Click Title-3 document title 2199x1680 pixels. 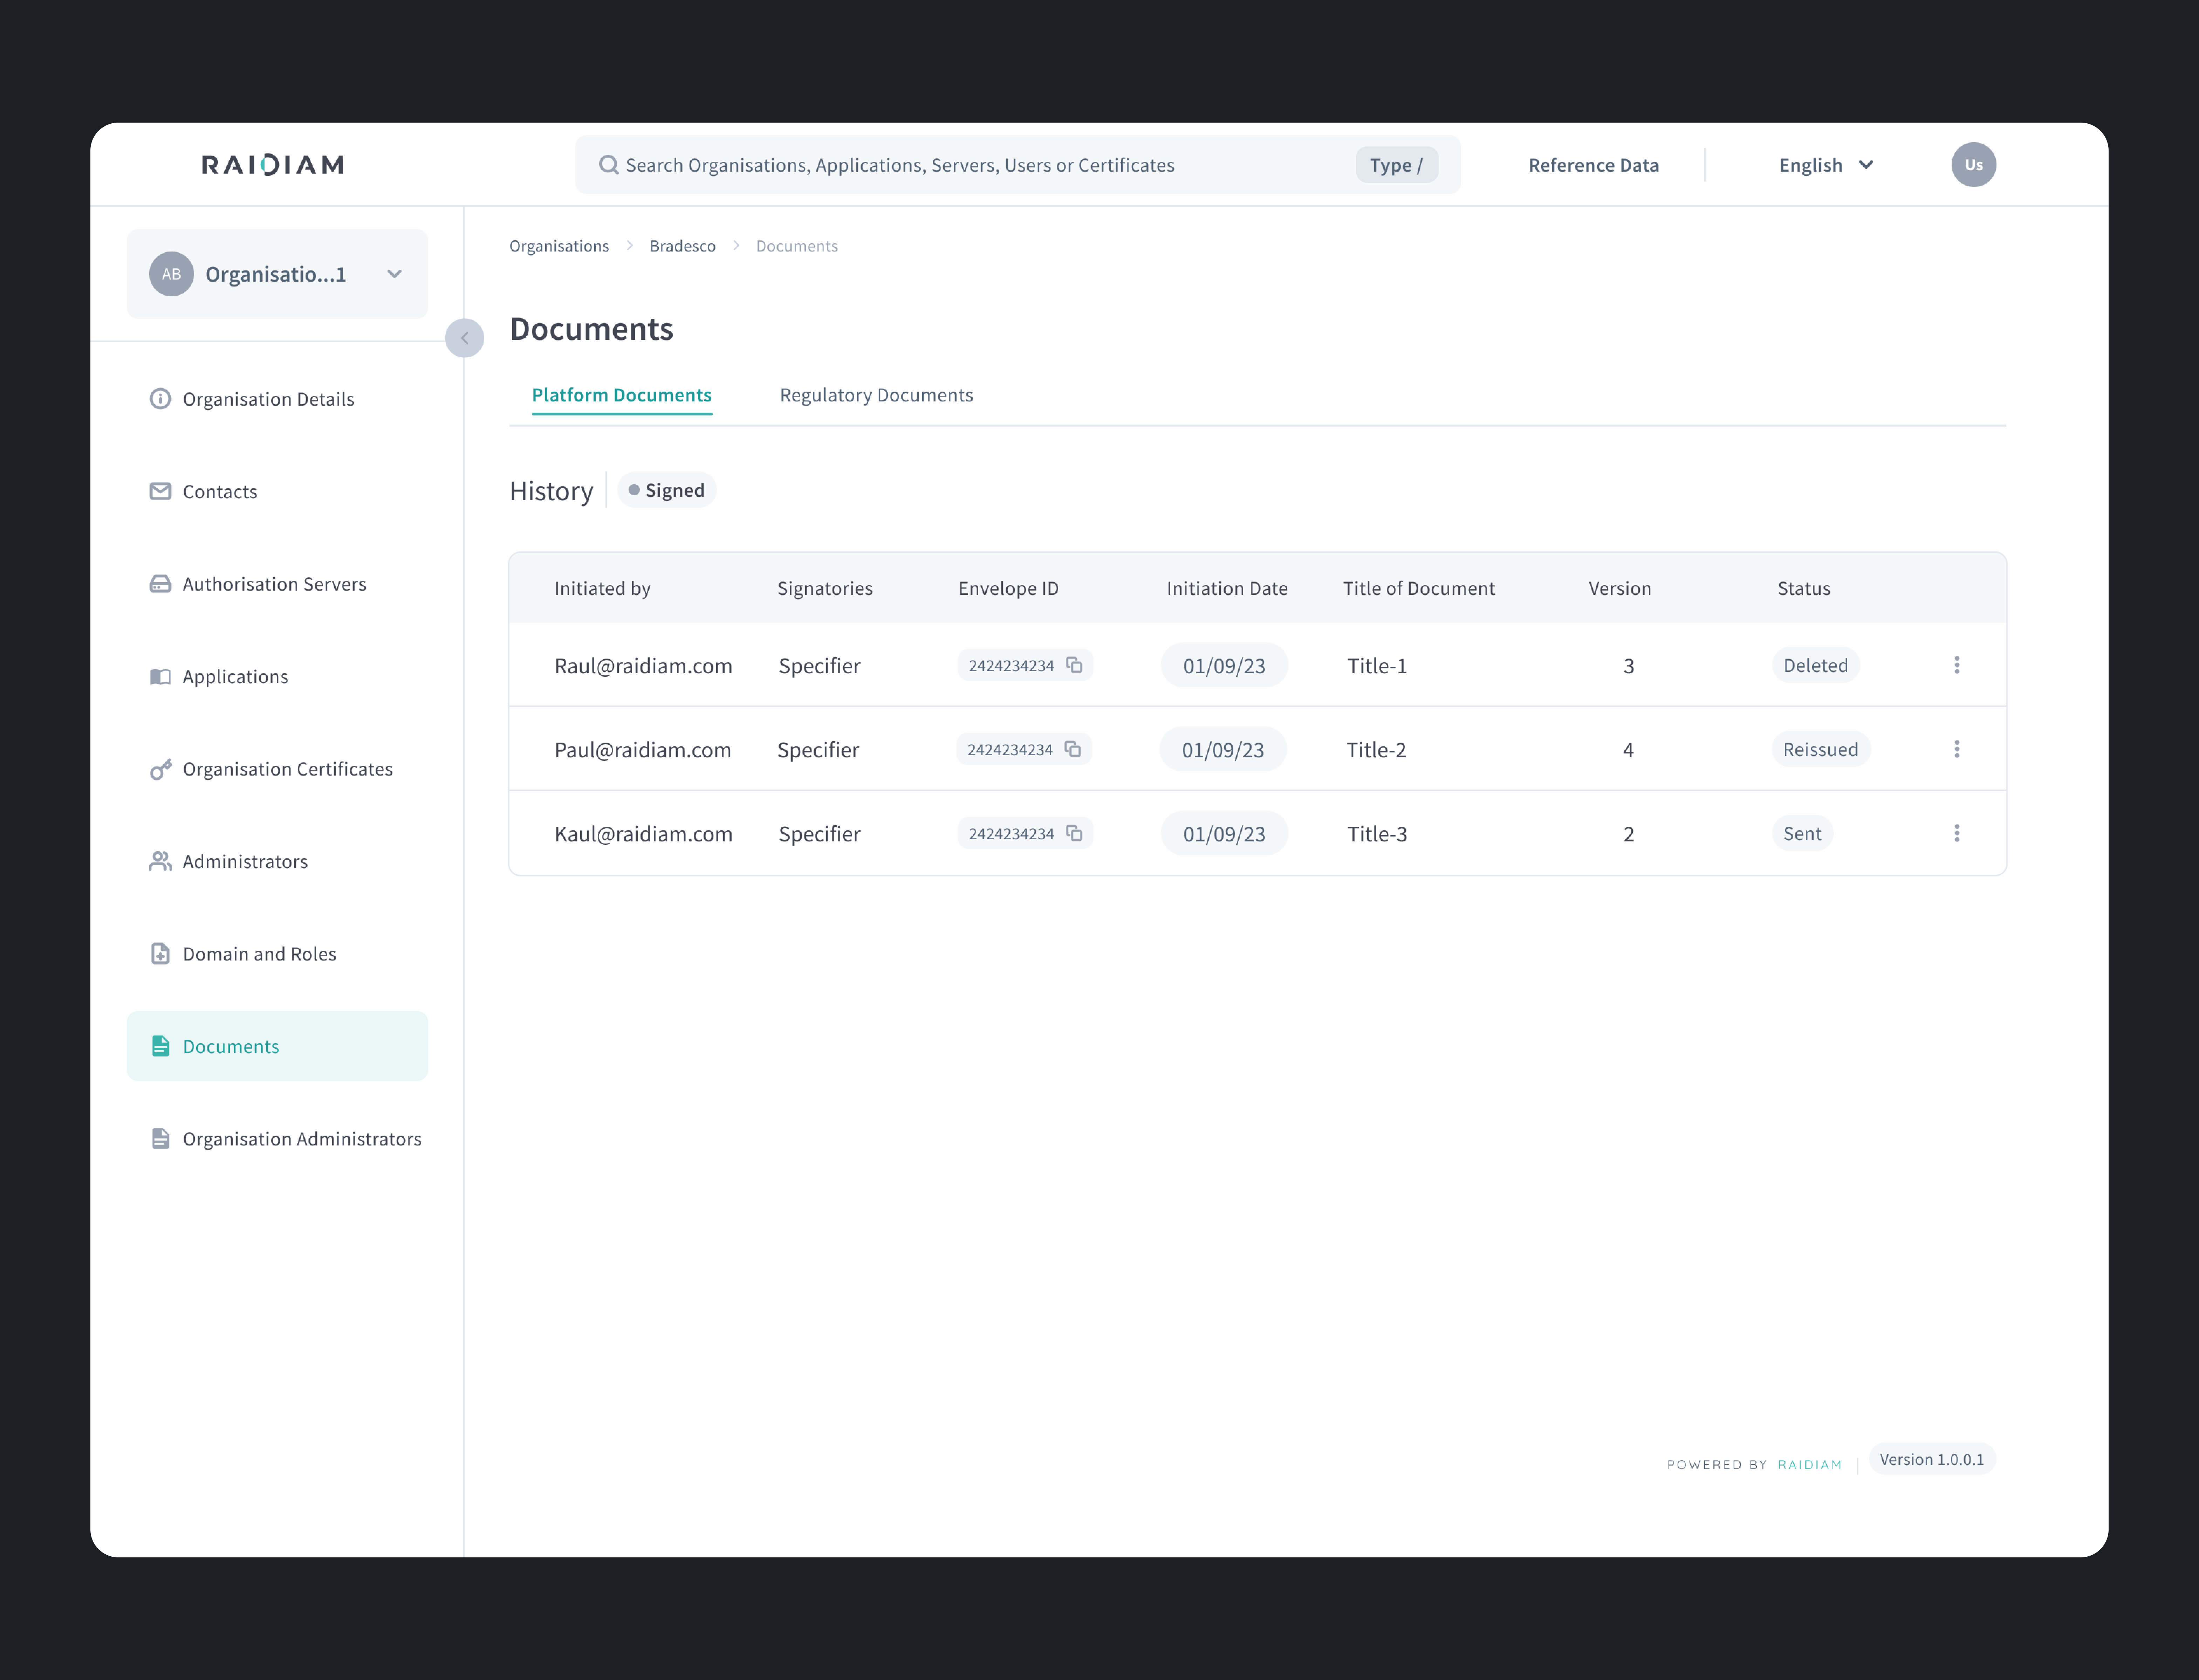1377,834
